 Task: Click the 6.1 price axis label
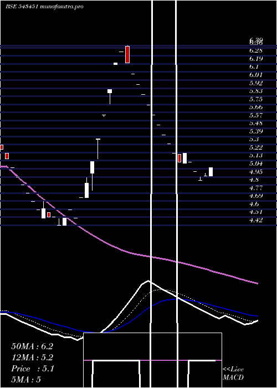254,67
